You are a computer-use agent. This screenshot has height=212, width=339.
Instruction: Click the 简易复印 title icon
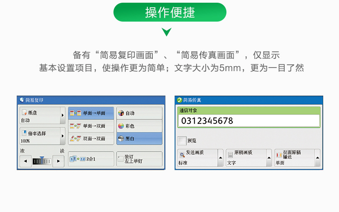click(x=22, y=100)
